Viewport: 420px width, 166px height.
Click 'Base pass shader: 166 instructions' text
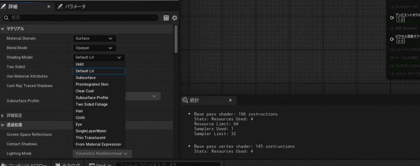point(236,114)
